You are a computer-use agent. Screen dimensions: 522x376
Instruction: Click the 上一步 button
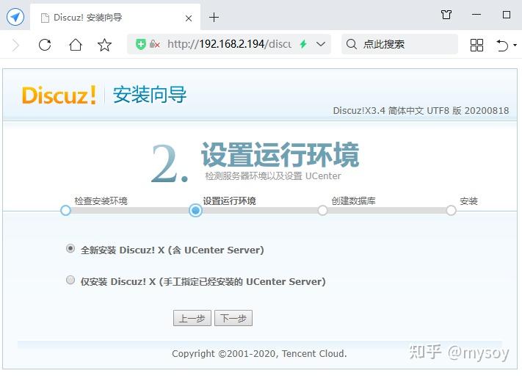[192, 318]
